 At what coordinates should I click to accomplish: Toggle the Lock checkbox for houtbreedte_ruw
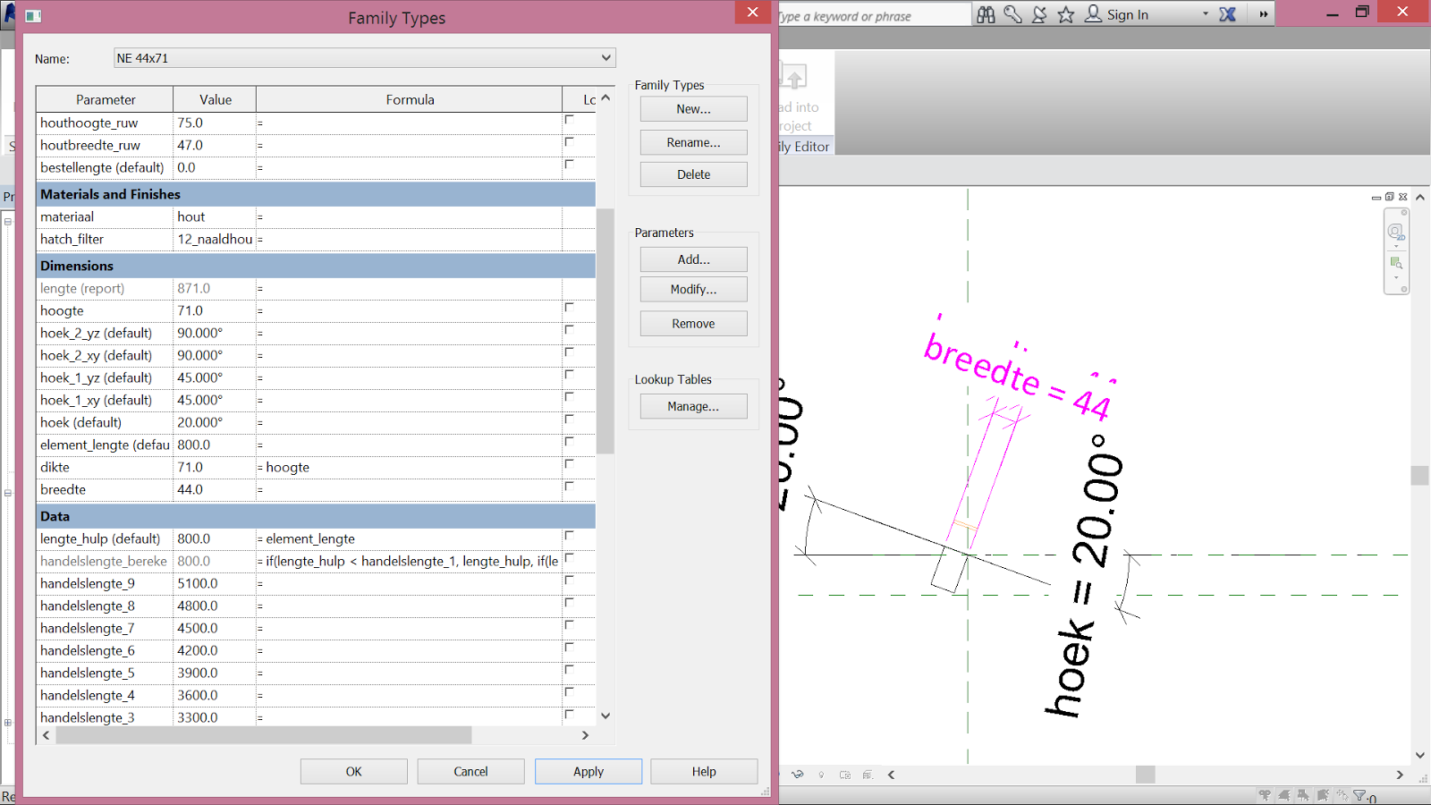pyautogui.click(x=569, y=141)
